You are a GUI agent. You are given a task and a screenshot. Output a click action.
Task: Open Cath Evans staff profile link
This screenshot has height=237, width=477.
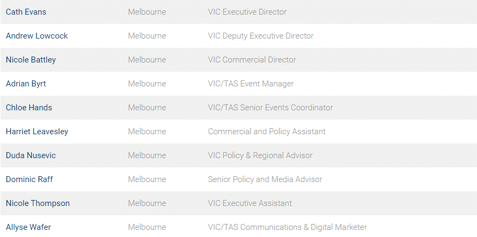pos(26,12)
